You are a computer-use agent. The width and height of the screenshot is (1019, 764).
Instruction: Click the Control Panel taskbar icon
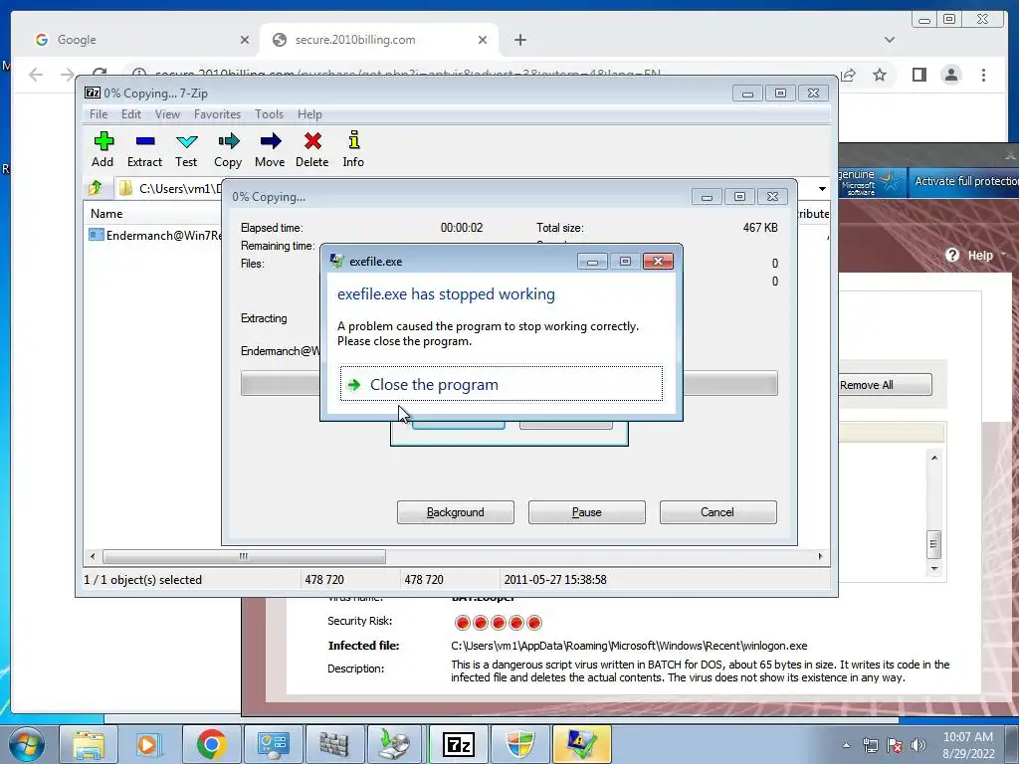[273, 744]
